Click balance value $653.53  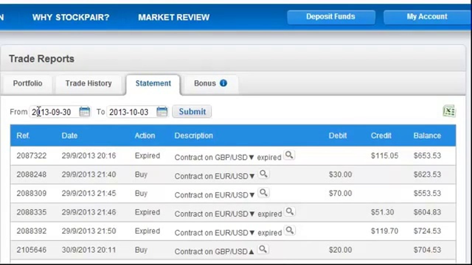coord(427,156)
